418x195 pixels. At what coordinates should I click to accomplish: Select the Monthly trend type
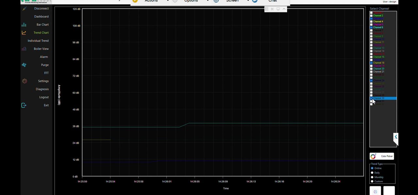[x=372, y=177]
